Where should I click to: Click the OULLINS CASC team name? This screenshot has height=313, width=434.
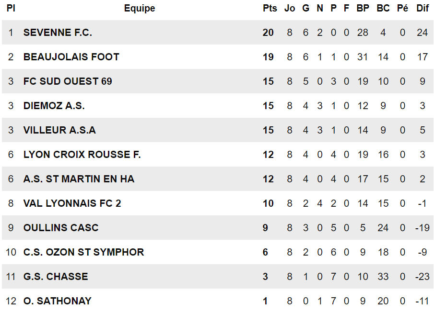61,228
